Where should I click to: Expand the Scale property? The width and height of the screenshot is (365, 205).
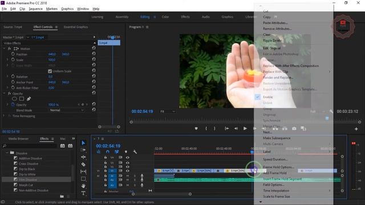click(x=7, y=60)
